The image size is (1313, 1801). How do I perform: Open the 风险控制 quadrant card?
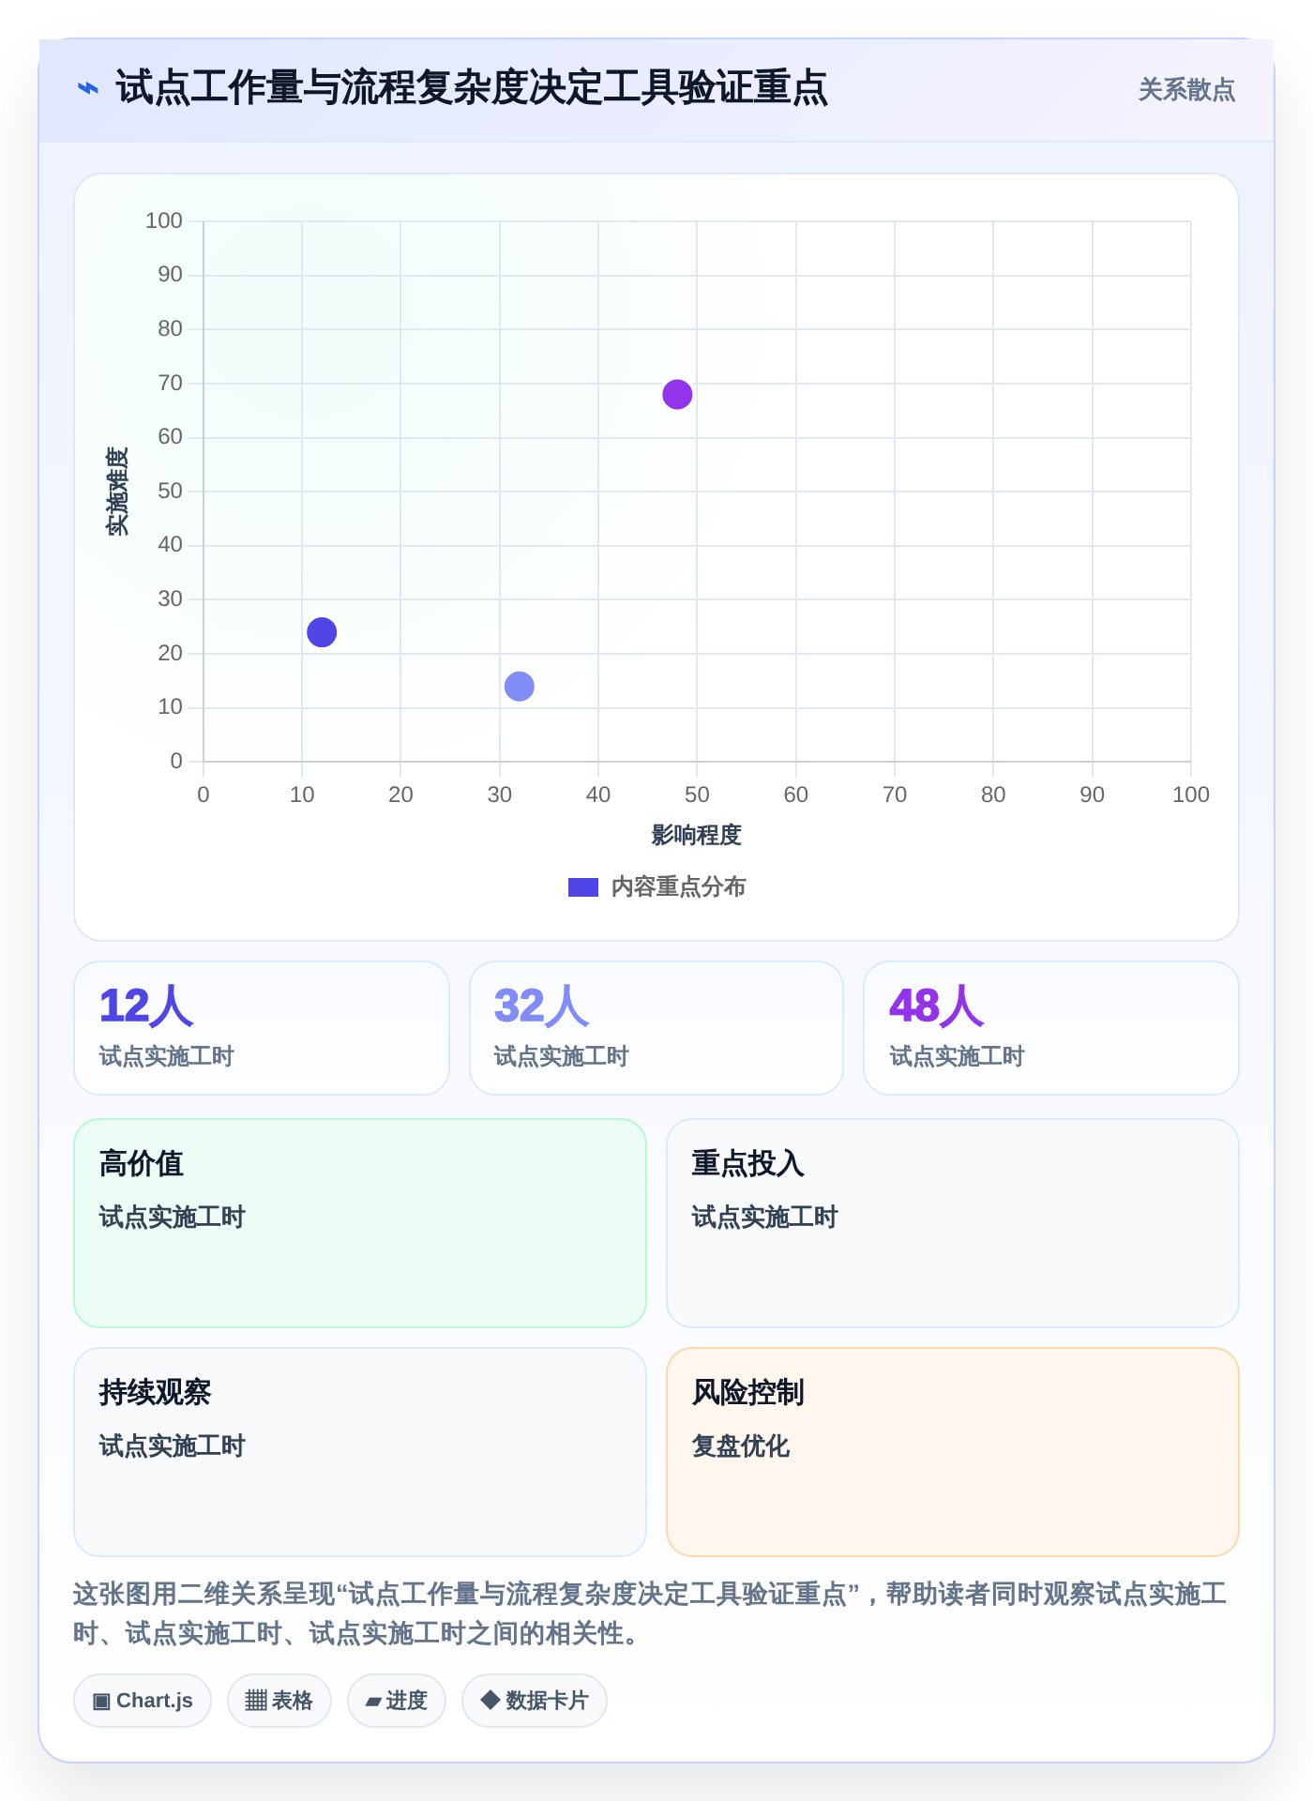[953, 1452]
